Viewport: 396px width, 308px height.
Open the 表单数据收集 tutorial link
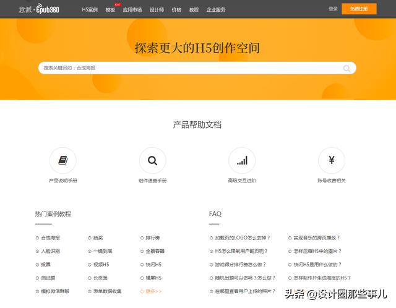107,291
